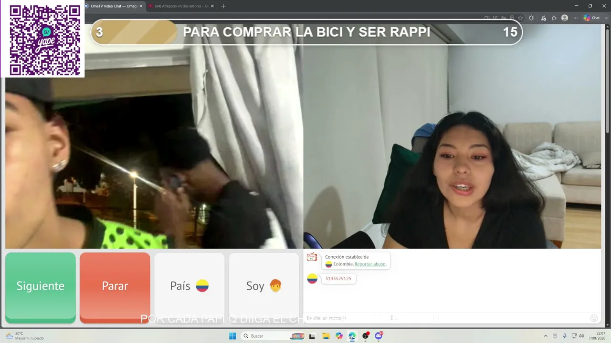This screenshot has width=611, height=343.
Task: Close the OmeTV Video Chat tab
Action: coord(141,6)
